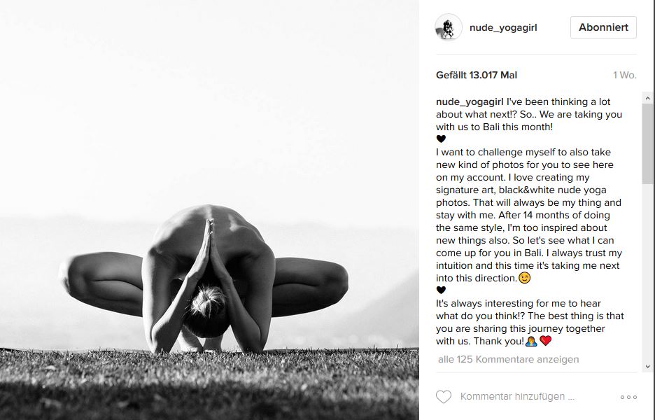The width and height of the screenshot is (655, 420).
Task: Click the Kommentar hinzufügen input field
Action: [518, 397]
